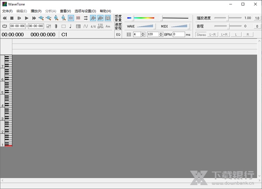Select the dashed rectangle selection tool

tap(63, 26)
